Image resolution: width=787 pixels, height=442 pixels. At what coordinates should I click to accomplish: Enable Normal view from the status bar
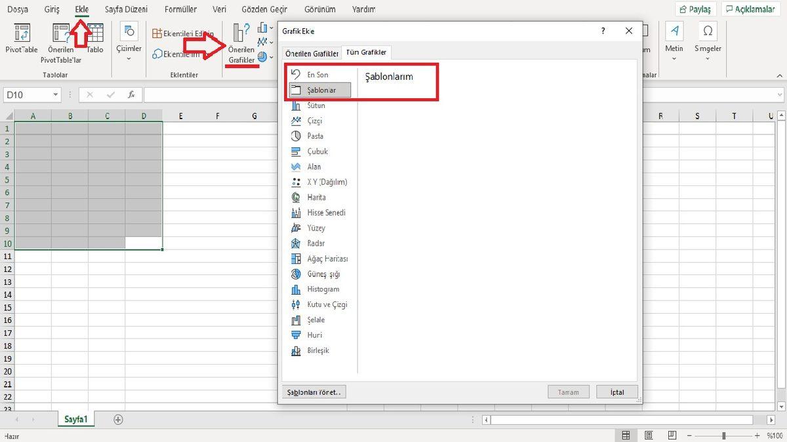pyautogui.click(x=626, y=434)
